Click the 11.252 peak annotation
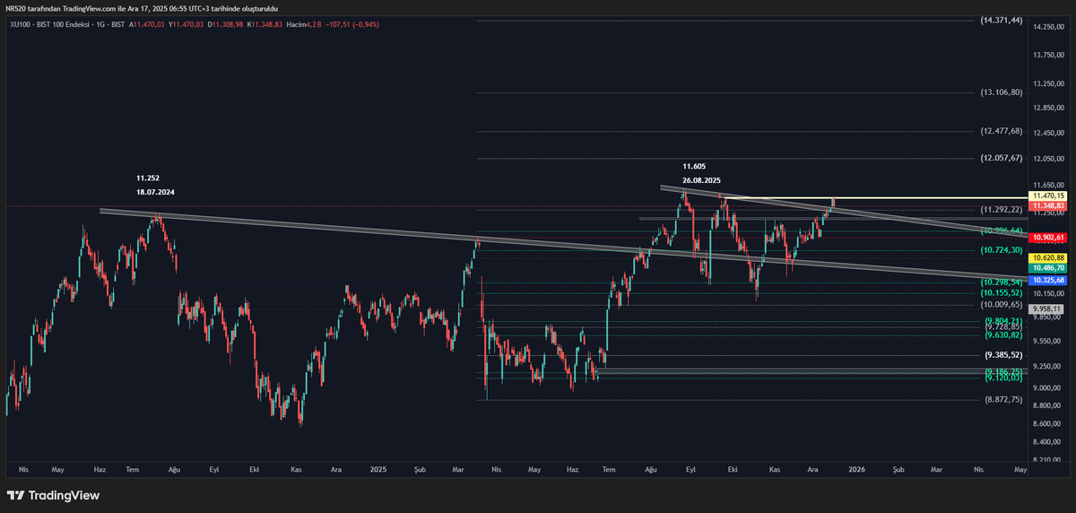Screen dimensions: 1076x513 click(x=149, y=178)
